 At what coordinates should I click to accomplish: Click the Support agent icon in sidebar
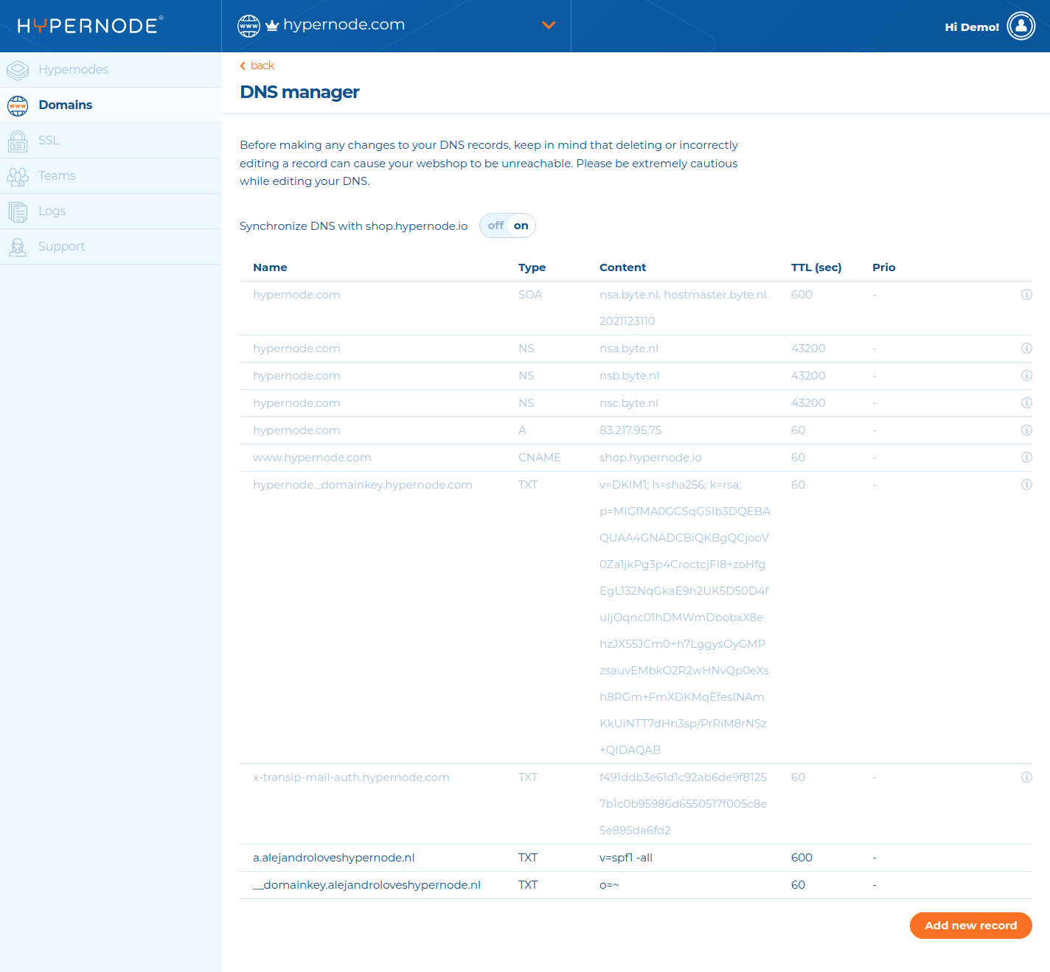click(x=18, y=247)
